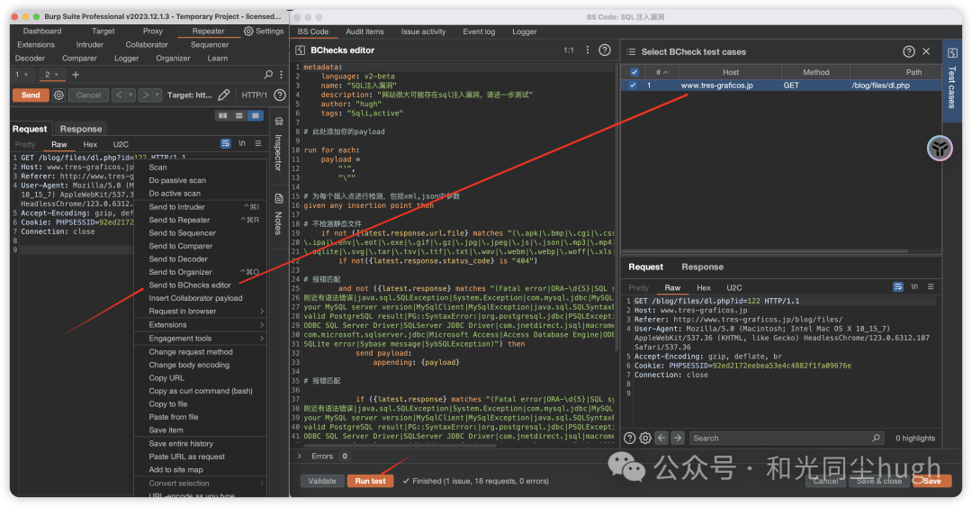Click pencil icon to edit Repeater target
The height and width of the screenshot is (507, 972).
point(224,95)
